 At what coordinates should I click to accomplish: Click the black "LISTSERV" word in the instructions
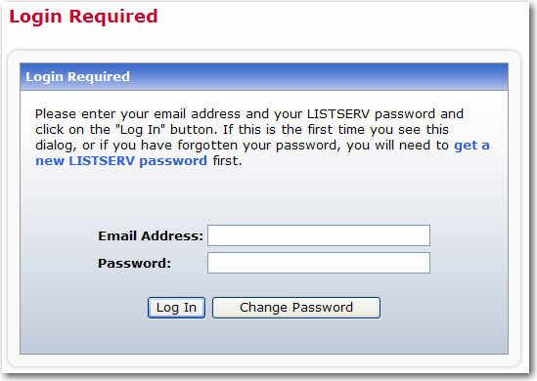338,113
